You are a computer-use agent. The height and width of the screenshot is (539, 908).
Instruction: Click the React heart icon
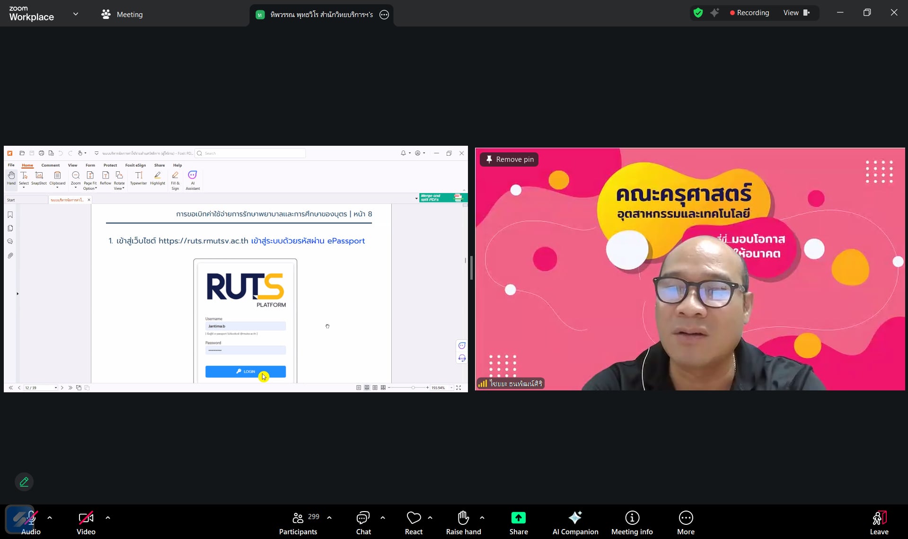[x=414, y=522]
